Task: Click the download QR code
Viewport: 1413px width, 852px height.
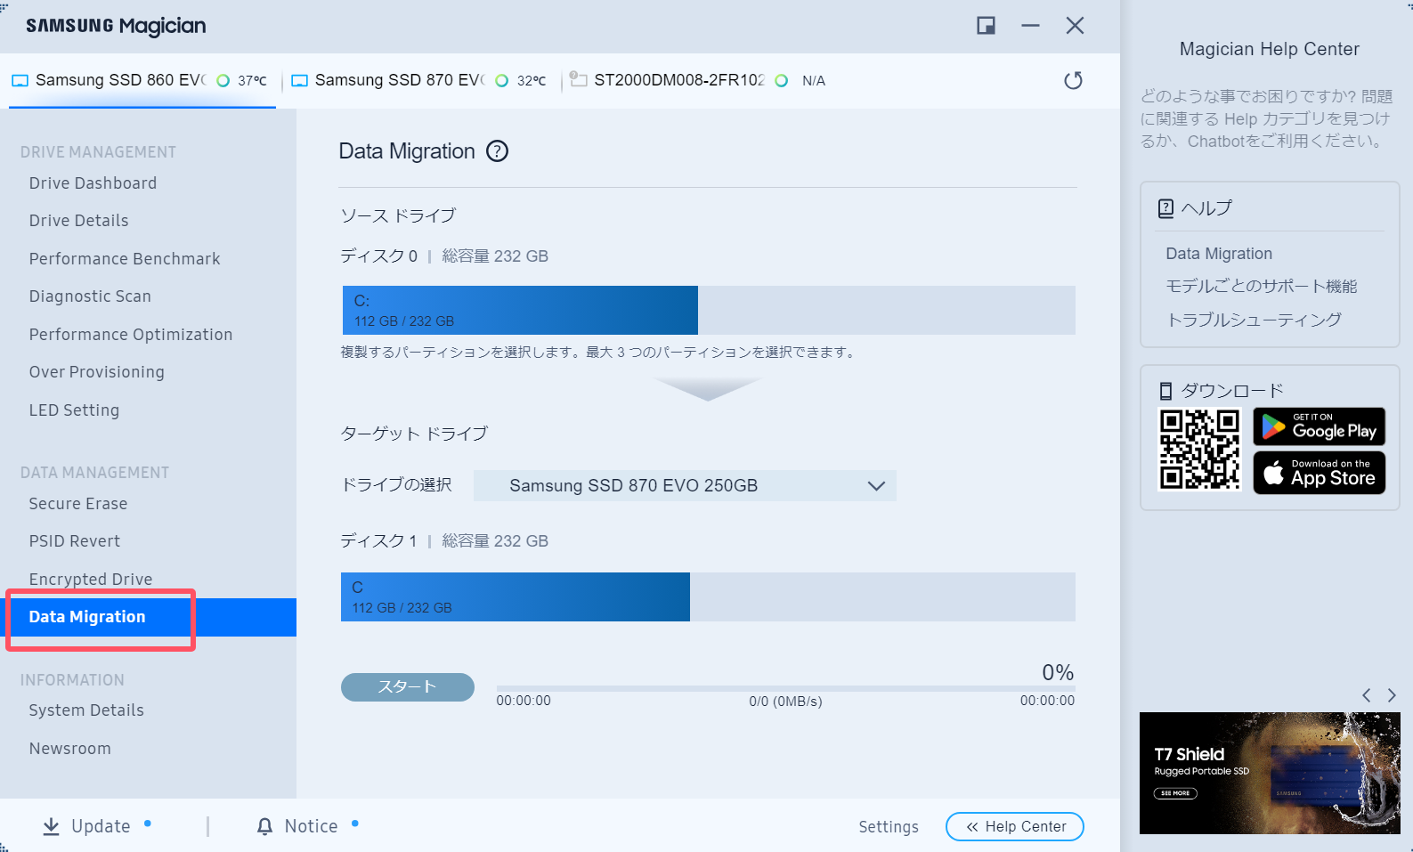Action: pos(1199,450)
